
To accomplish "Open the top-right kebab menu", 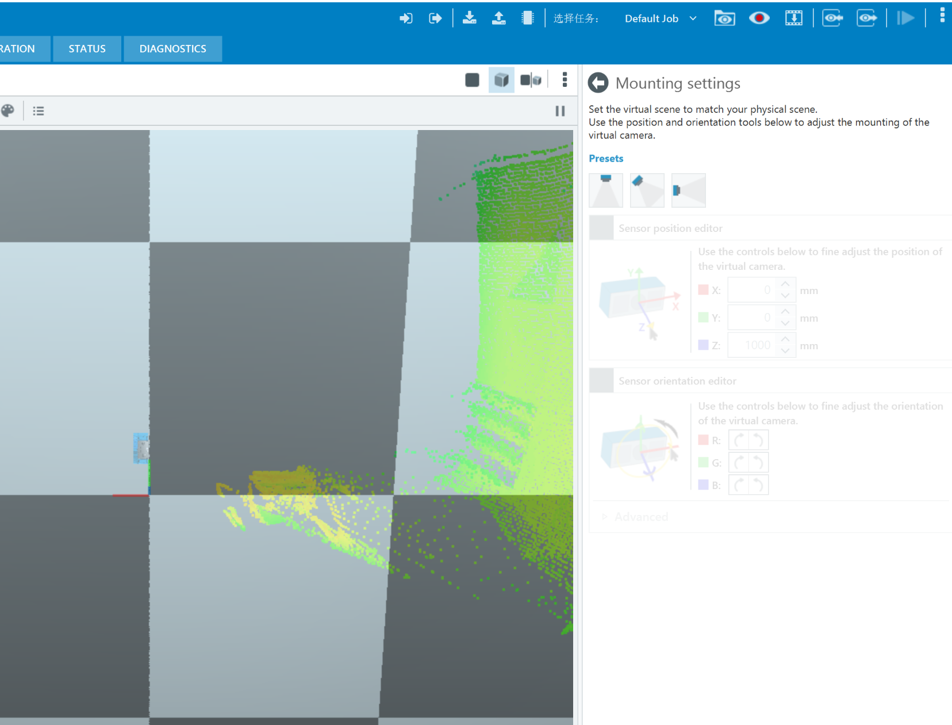I will [x=942, y=16].
